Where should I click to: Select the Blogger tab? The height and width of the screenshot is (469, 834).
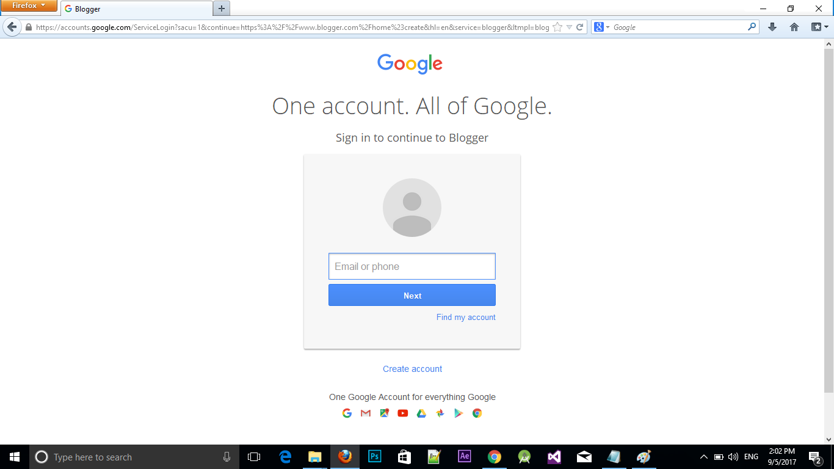(136, 9)
